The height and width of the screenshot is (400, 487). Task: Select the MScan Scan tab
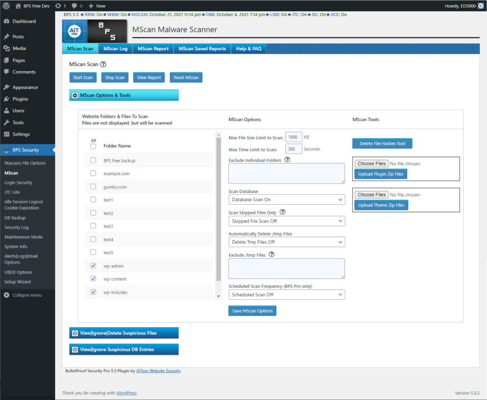point(80,49)
